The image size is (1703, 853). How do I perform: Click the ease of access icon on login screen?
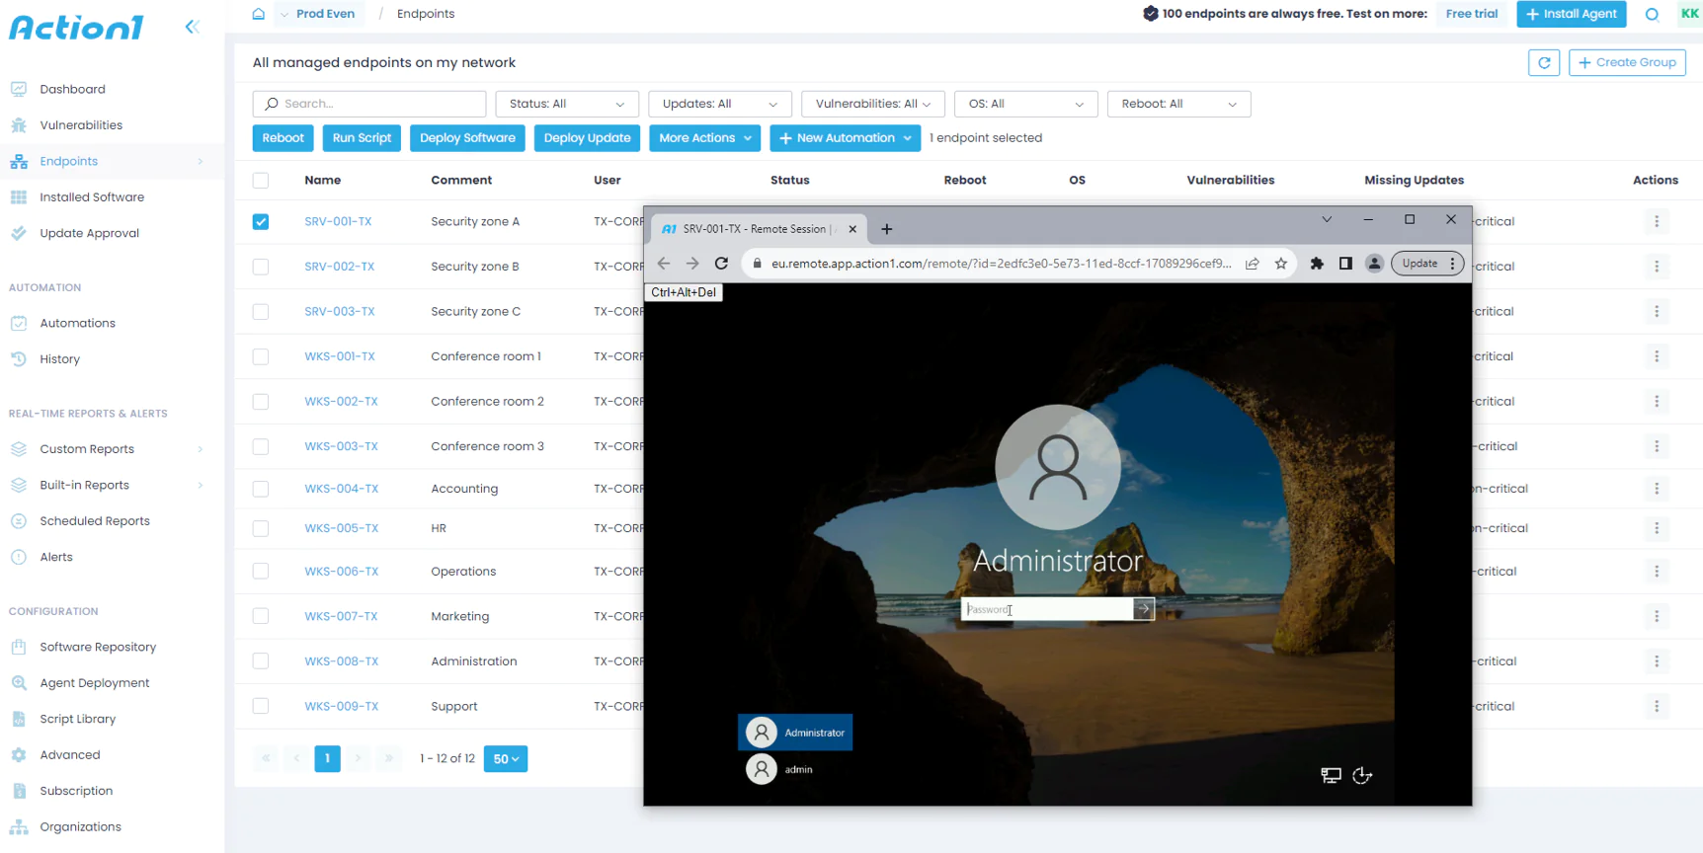click(1362, 775)
